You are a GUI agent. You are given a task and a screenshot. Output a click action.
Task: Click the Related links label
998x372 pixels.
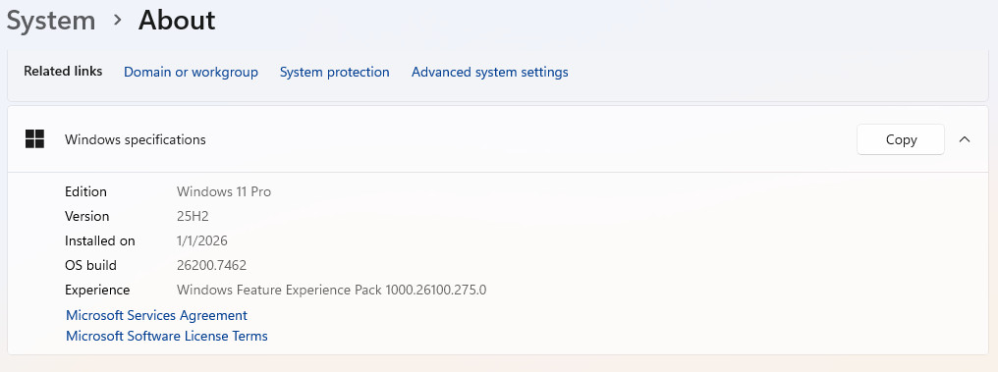click(x=63, y=72)
